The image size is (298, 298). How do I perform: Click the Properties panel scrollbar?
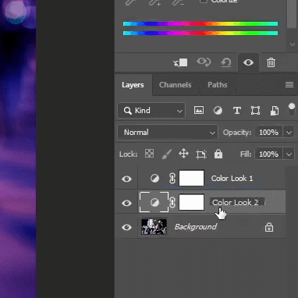(x=292, y=13)
